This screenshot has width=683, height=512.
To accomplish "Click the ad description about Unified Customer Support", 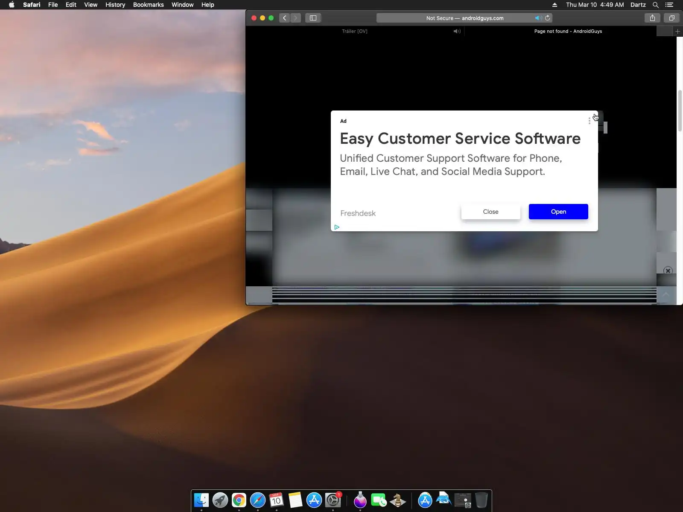I will [x=451, y=165].
